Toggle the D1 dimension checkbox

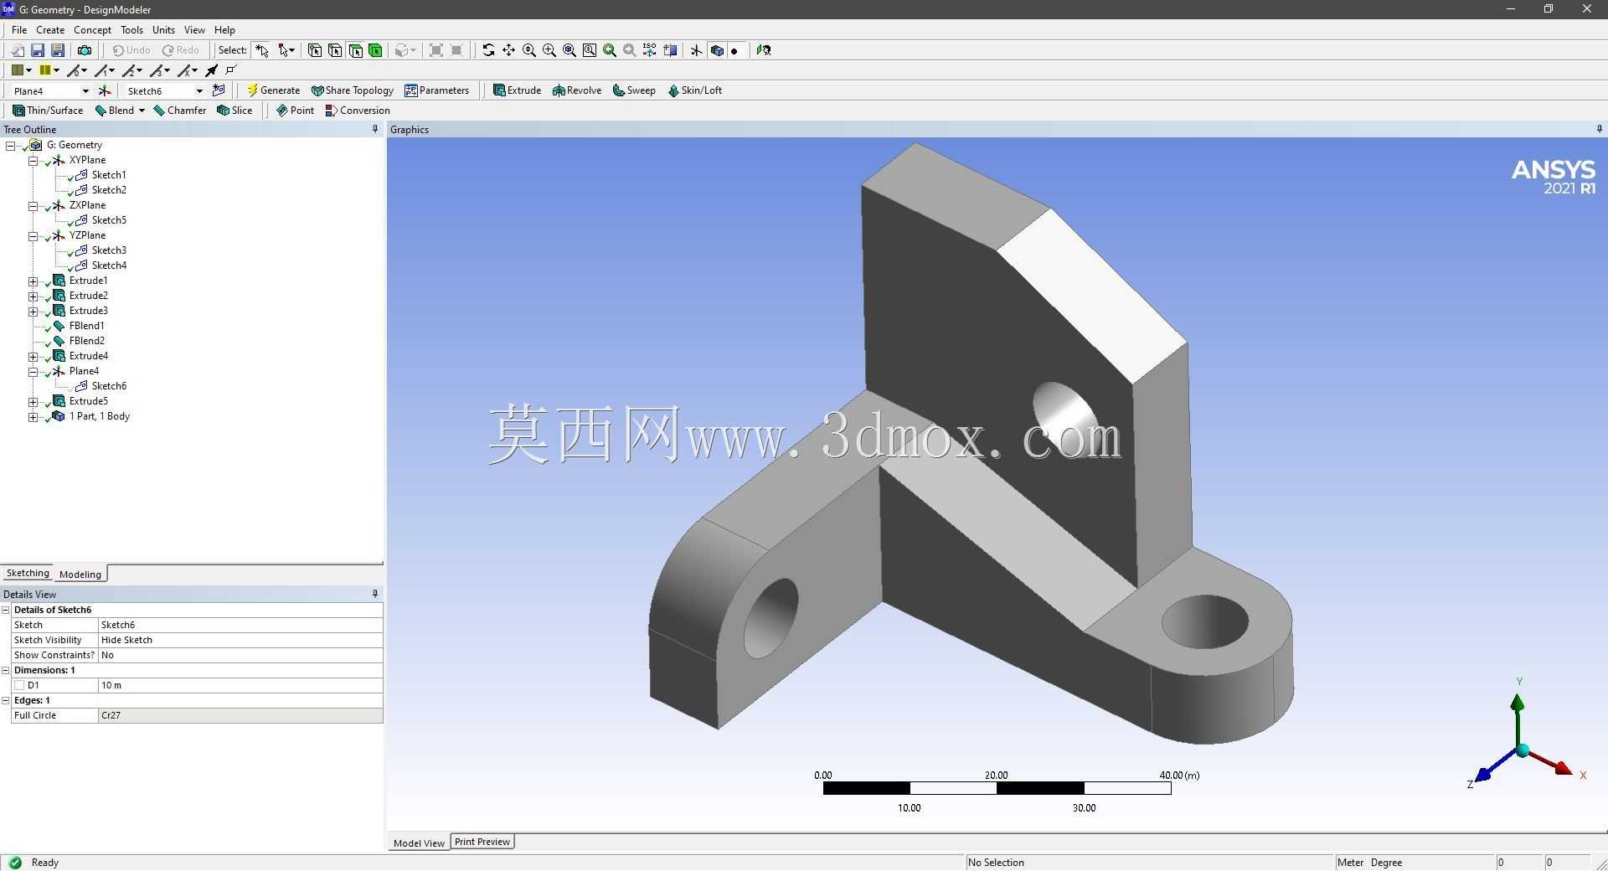click(x=19, y=685)
